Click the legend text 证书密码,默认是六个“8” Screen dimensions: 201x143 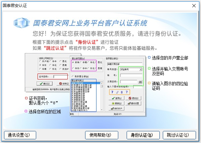(x=43, y=101)
